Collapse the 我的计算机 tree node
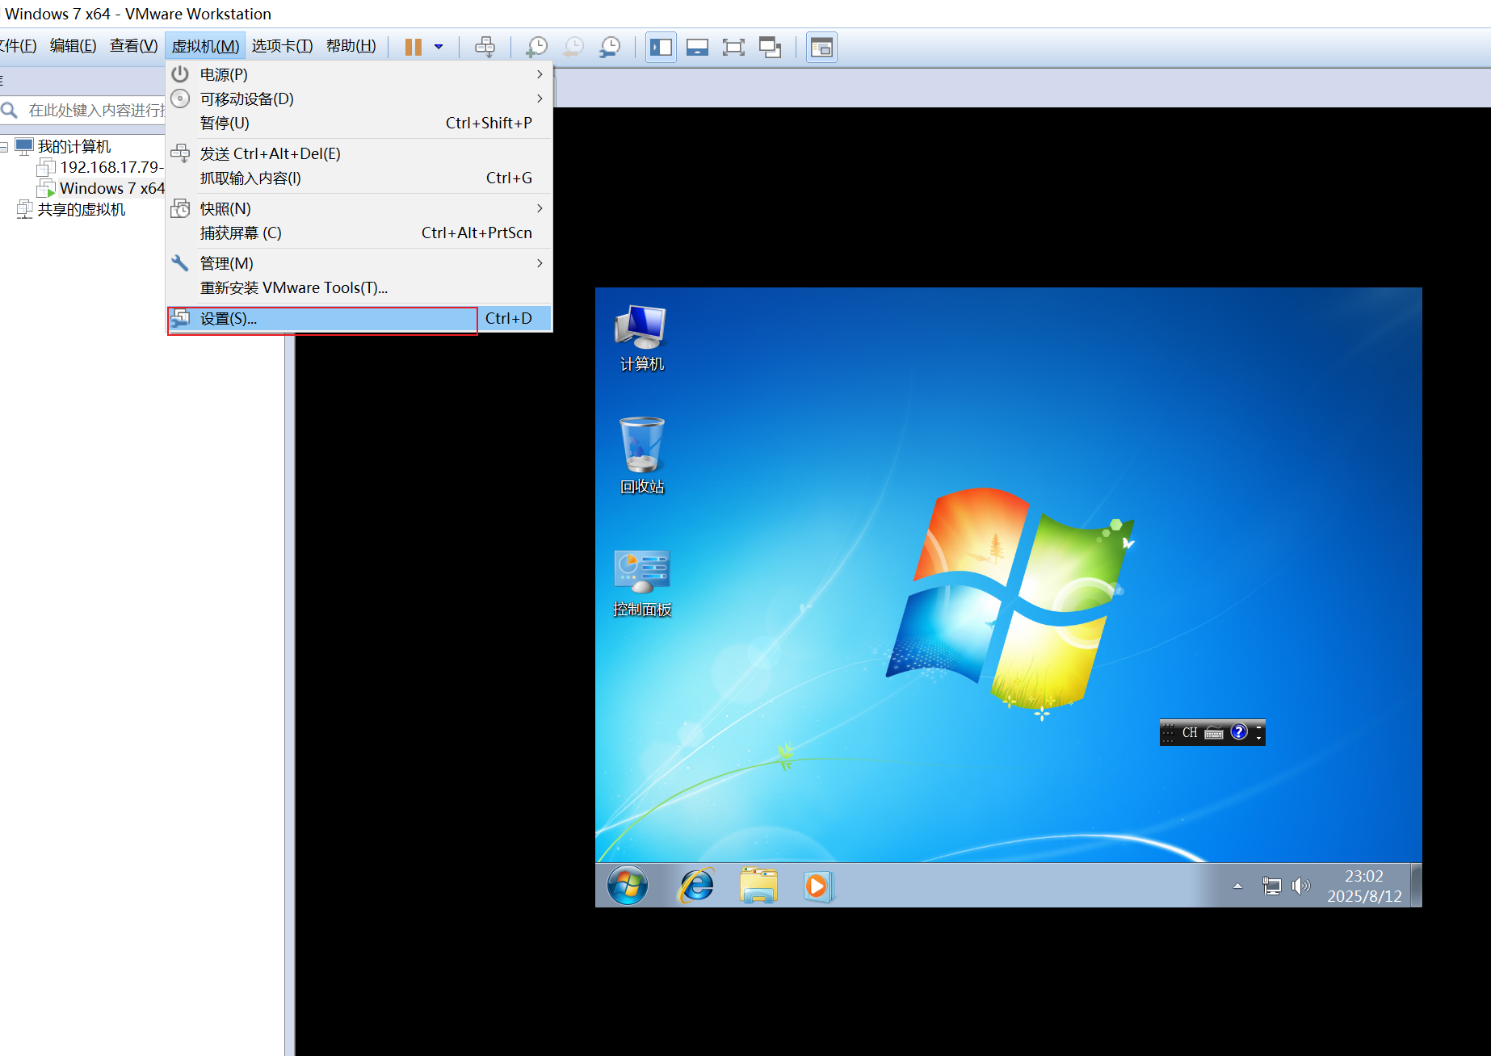Viewport: 1491px width, 1056px height. coord(4,147)
